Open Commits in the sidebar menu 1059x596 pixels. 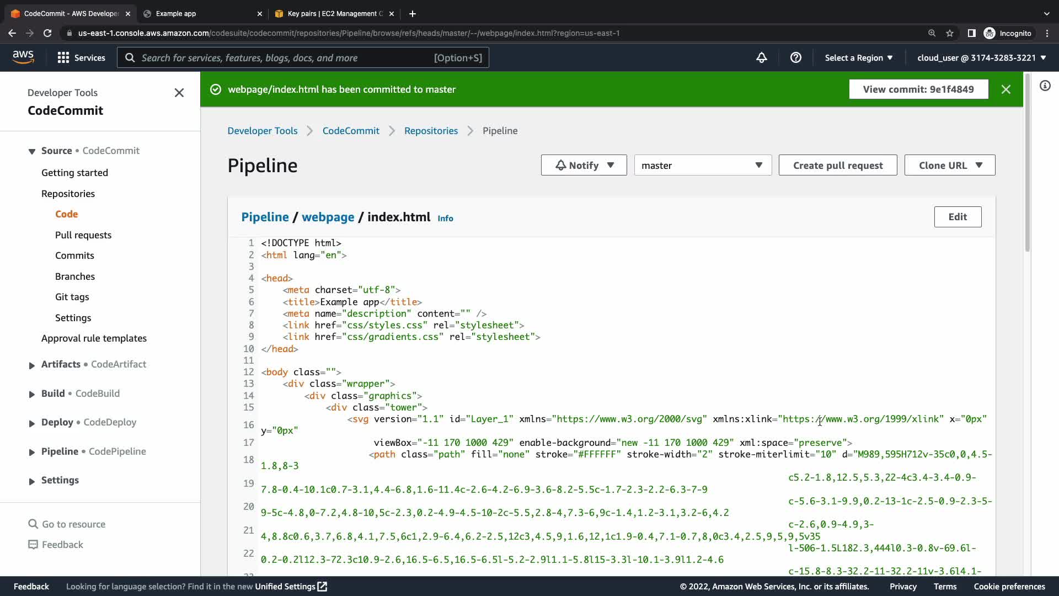(74, 256)
